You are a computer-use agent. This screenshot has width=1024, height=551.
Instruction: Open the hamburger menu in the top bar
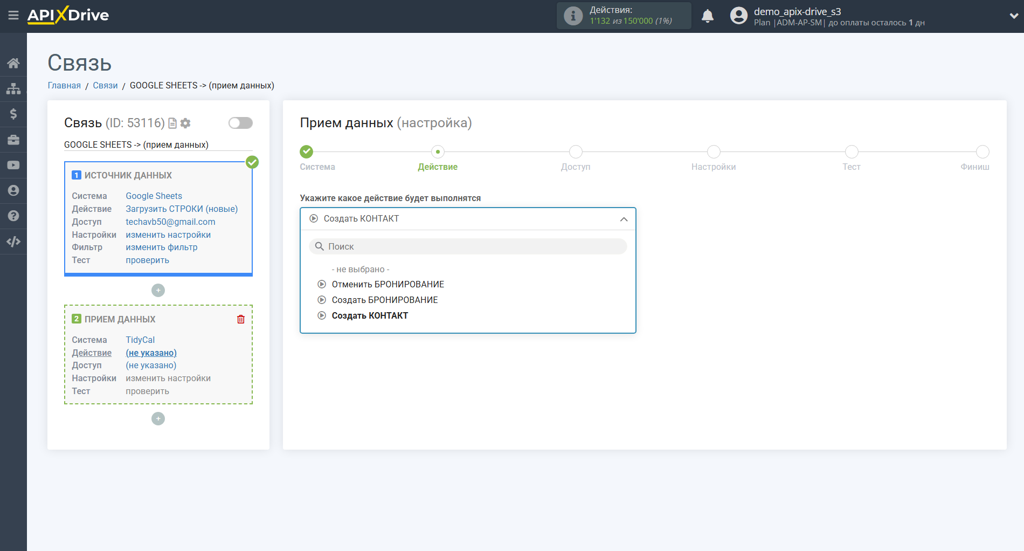coord(13,16)
